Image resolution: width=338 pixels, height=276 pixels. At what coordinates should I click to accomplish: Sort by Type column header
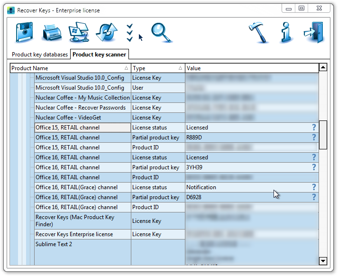coord(158,68)
